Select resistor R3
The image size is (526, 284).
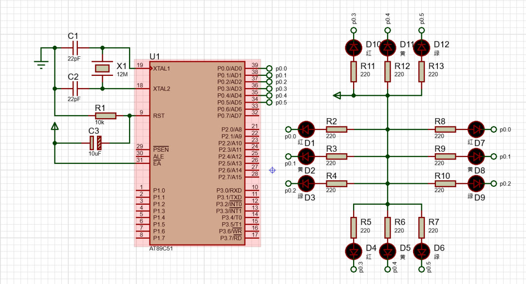click(x=337, y=157)
